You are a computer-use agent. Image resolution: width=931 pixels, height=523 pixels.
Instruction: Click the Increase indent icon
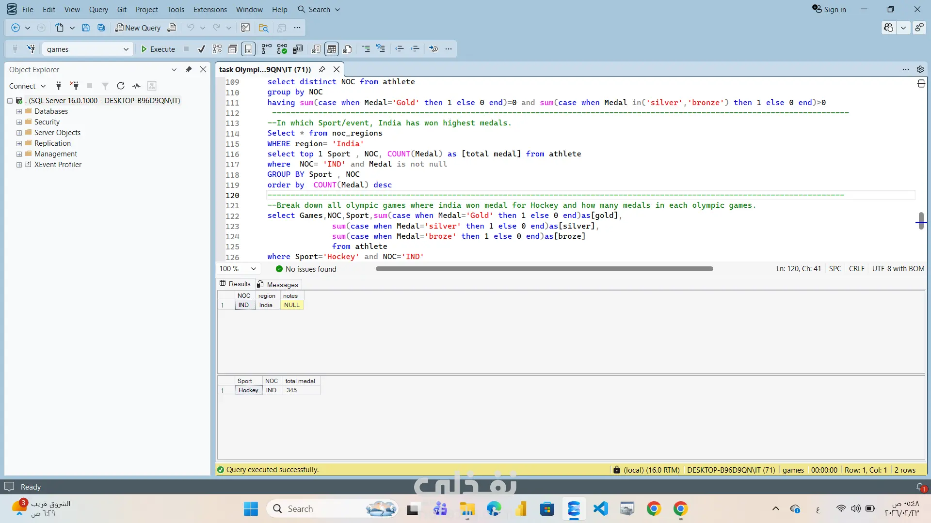[415, 49]
